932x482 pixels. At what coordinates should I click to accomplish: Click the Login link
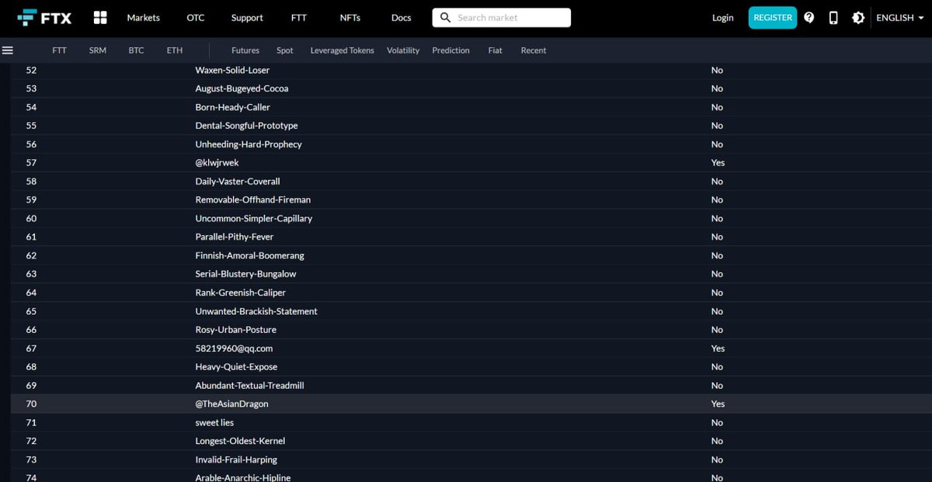pos(722,17)
